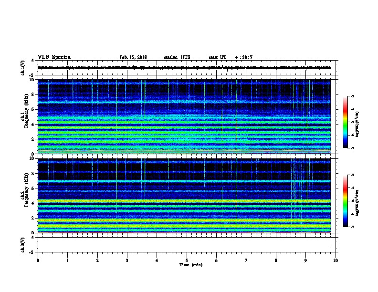Click inside the ch.1 spectrogram panel
378x292 pixels.
(x=184, y=116)
